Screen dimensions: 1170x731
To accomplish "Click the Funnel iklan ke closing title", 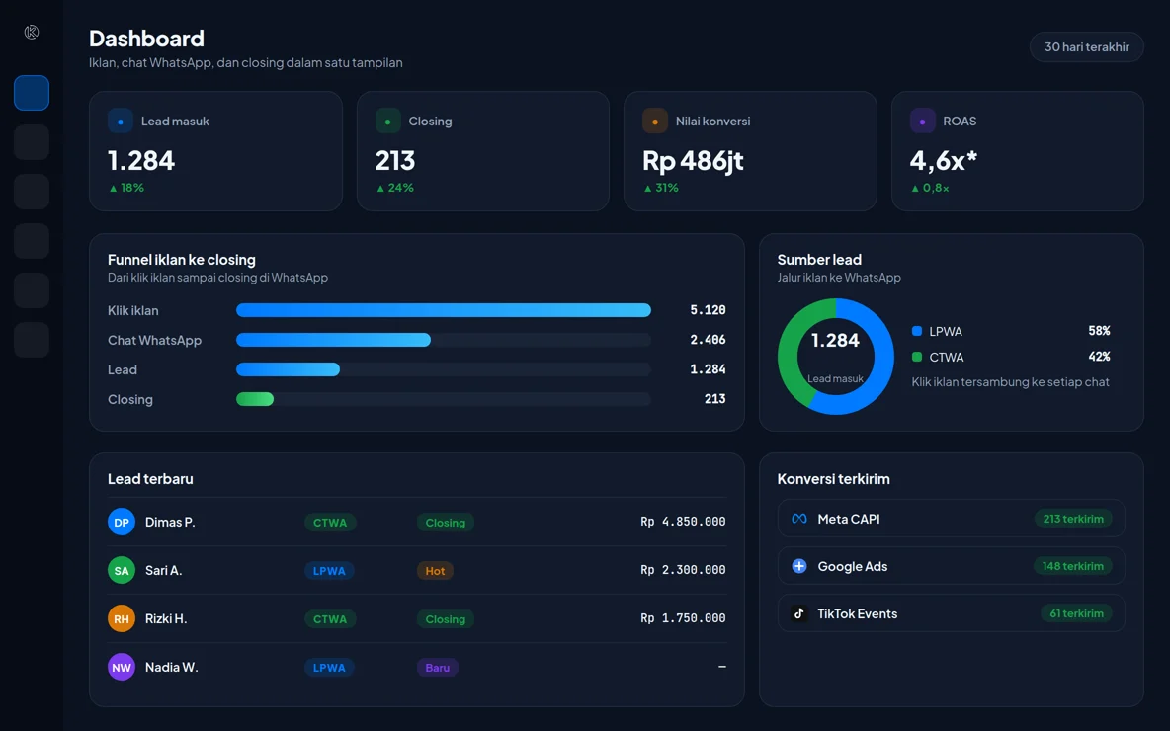I will click(x=181, y=260).
